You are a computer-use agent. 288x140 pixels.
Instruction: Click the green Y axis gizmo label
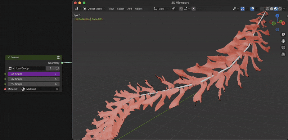[x=281, y=22]
